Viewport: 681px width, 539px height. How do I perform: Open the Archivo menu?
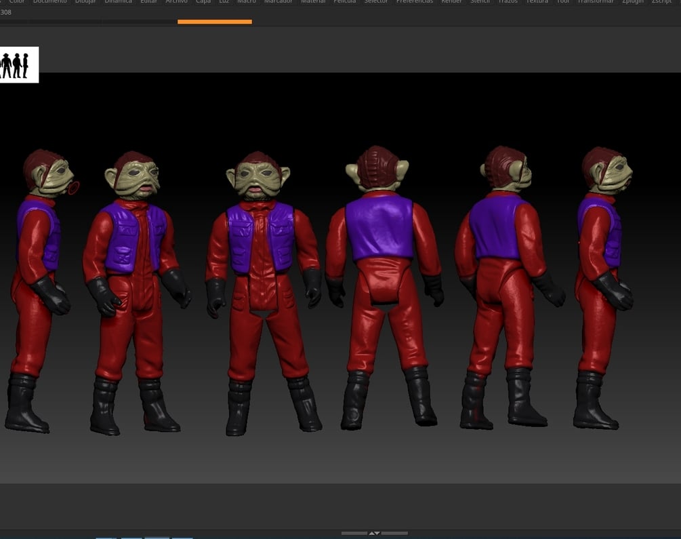(176, 2)
